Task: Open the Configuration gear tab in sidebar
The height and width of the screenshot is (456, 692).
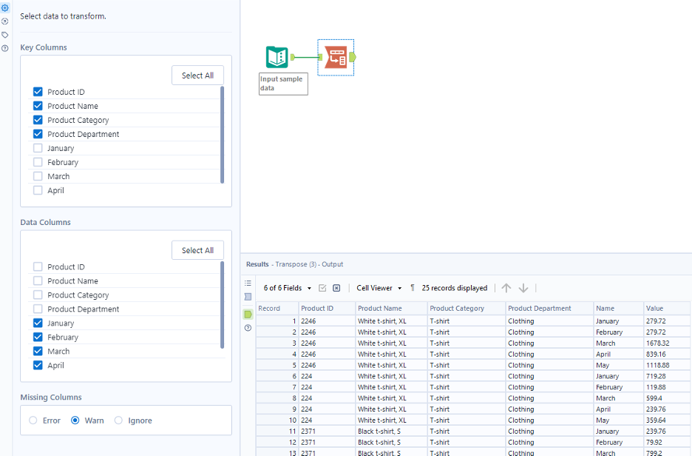Action: 5,7
